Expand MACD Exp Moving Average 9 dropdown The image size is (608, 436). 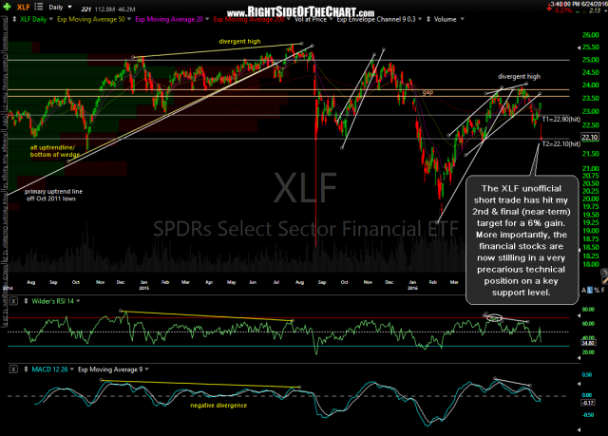[147, 370]
